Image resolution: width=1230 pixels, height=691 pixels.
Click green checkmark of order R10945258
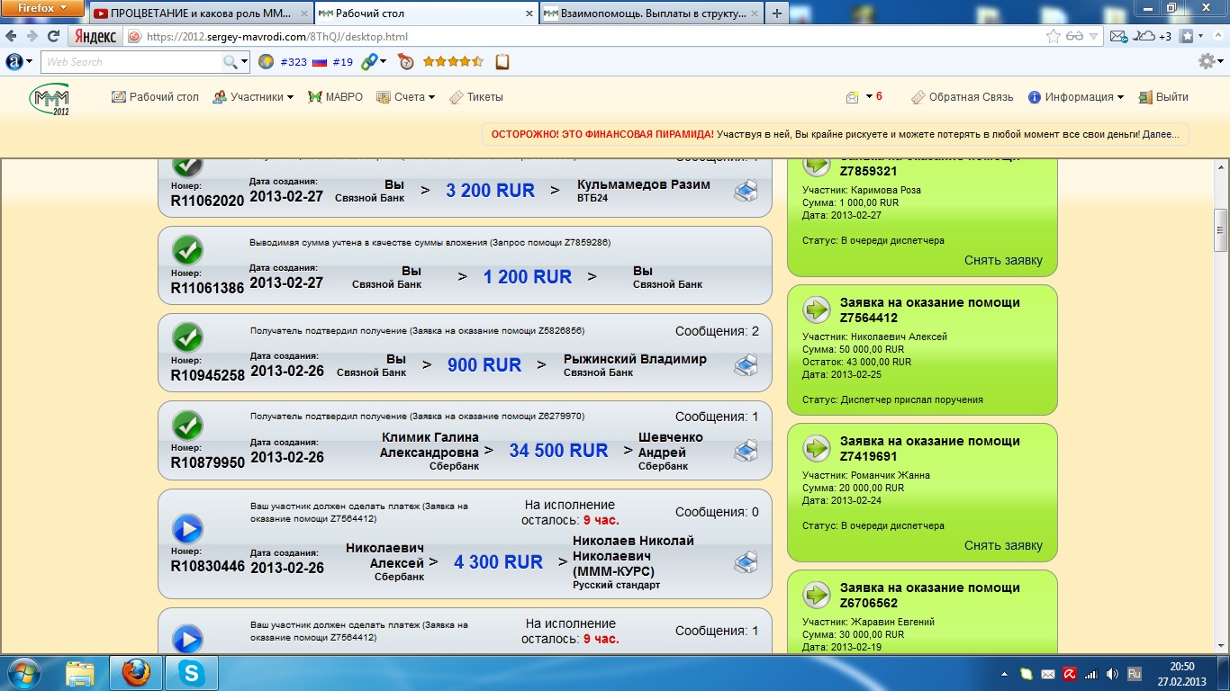coord(187,337)
